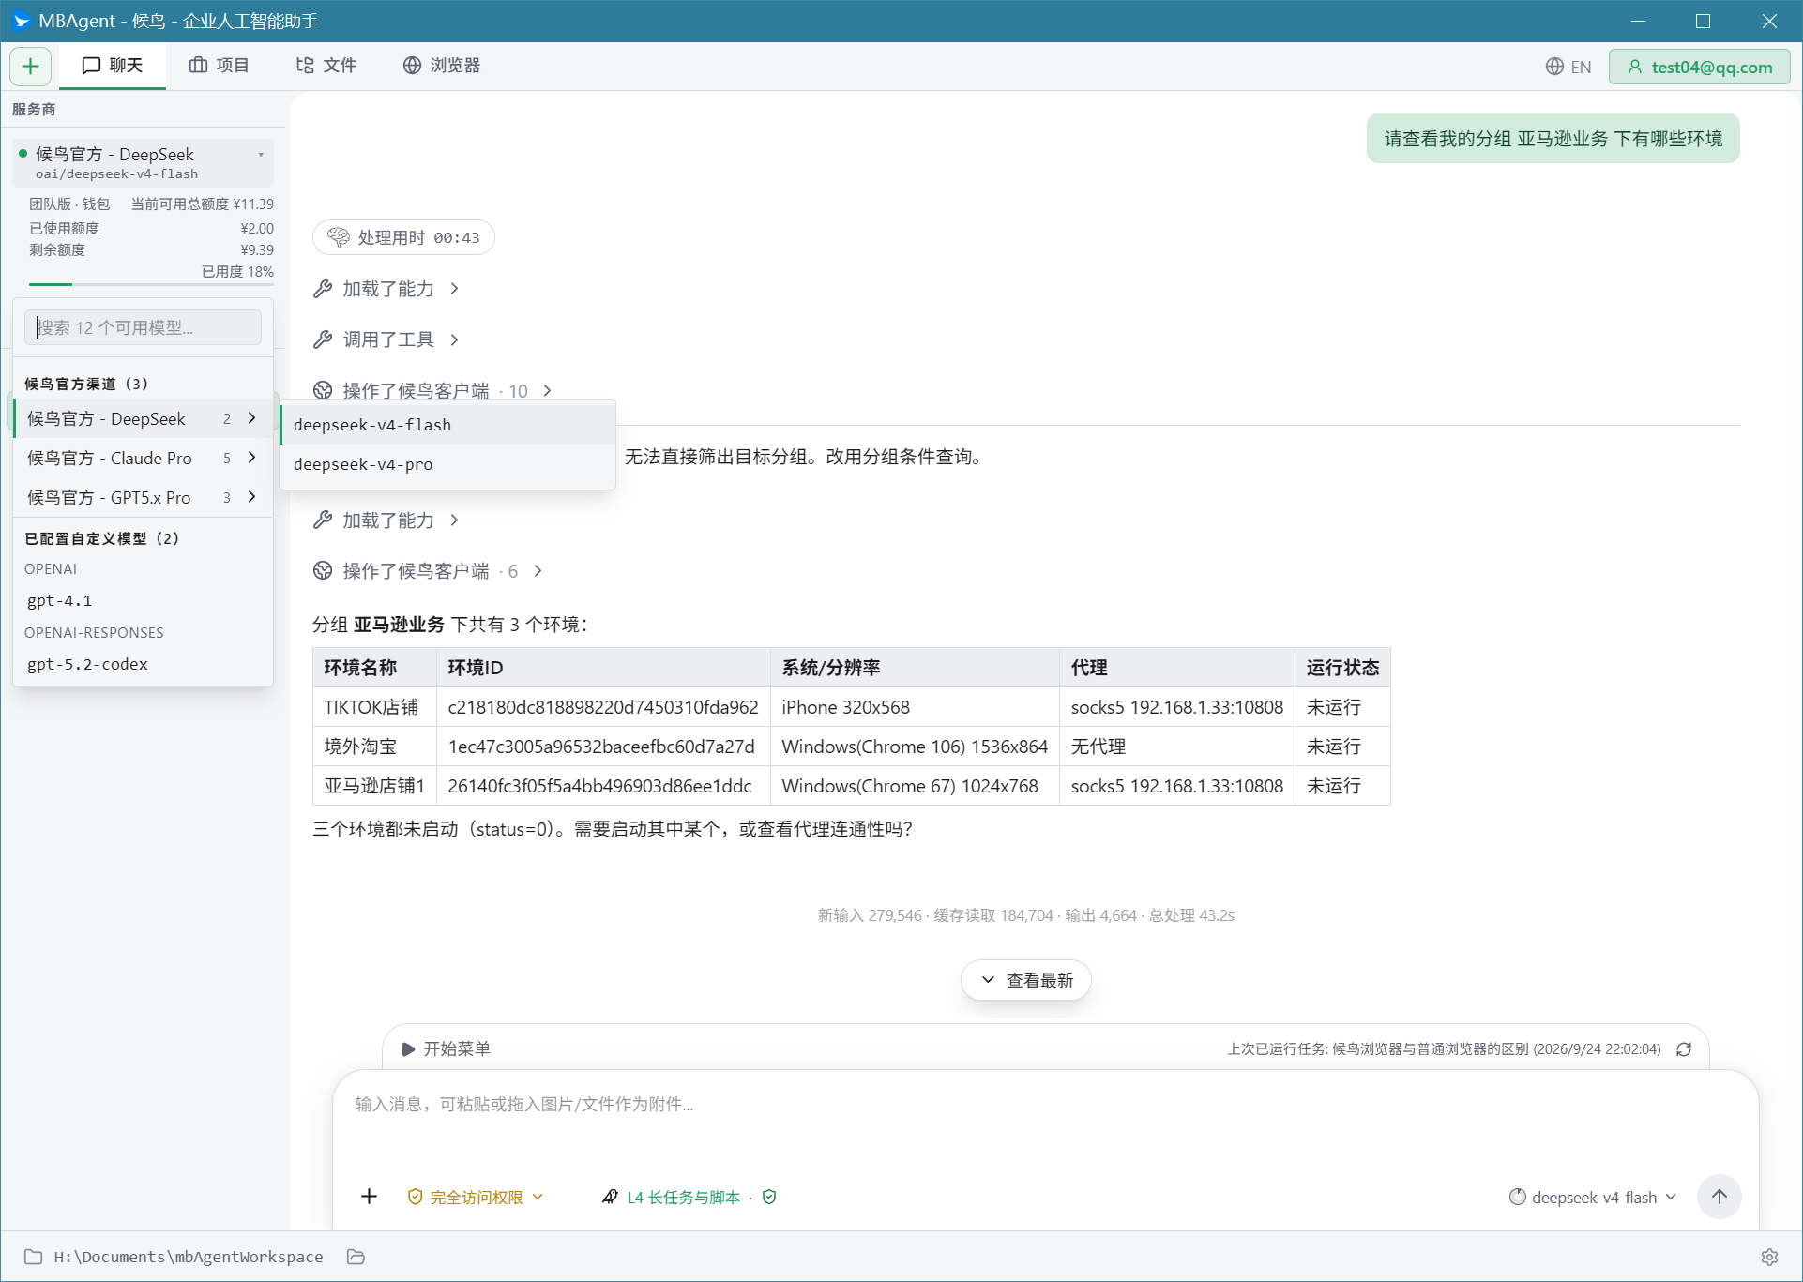The width and height of the screenshot is (1803, 1282).
Task: Choose custom model gpt-5.2-codex
Action: point(143,664)
